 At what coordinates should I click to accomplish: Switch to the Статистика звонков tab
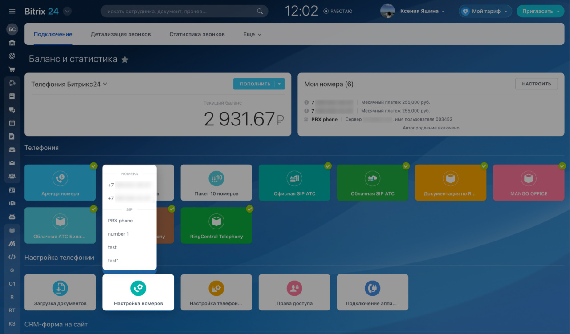pos(197,34)
